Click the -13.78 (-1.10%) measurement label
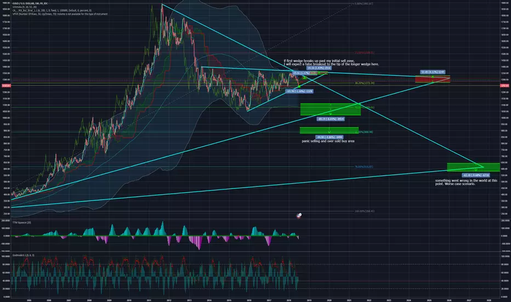Screen dimensions: 511x302 tap(299, 91)
